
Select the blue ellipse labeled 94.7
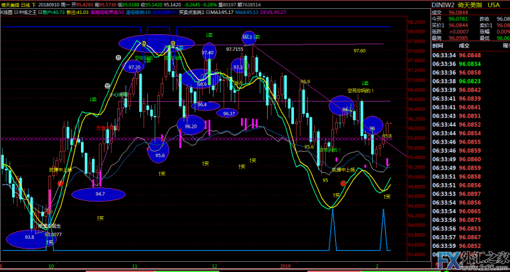pyautogui.click(x=99, y=194)
